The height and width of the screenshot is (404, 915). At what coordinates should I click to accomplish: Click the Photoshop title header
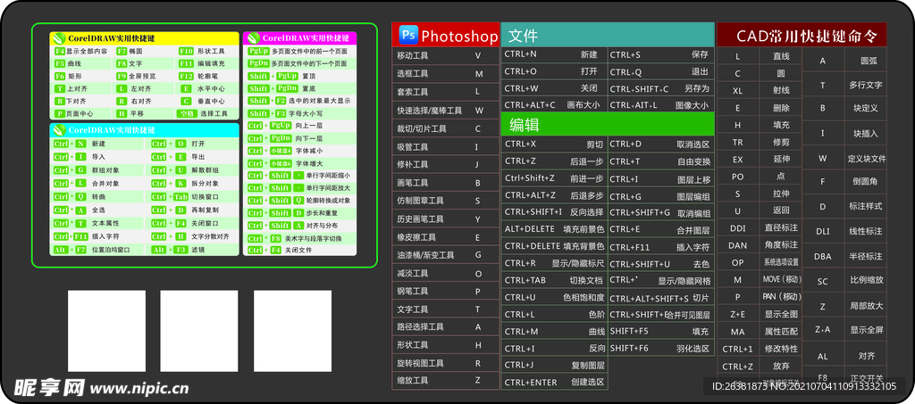pyautogui.click(x=446, y=36)
